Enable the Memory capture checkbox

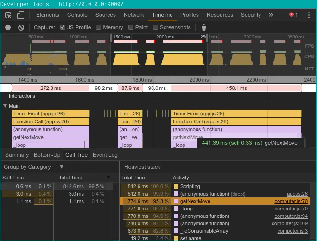(x=98, y=27)
